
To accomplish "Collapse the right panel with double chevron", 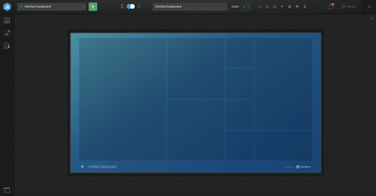I will [x=372, y=18].
